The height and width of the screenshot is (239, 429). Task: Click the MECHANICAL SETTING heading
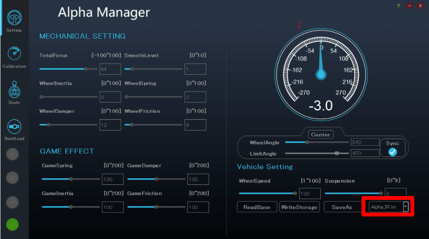(82, 36)
